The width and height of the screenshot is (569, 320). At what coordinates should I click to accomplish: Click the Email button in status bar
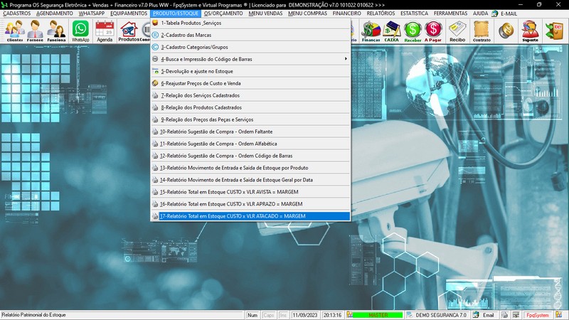(484, 315)
